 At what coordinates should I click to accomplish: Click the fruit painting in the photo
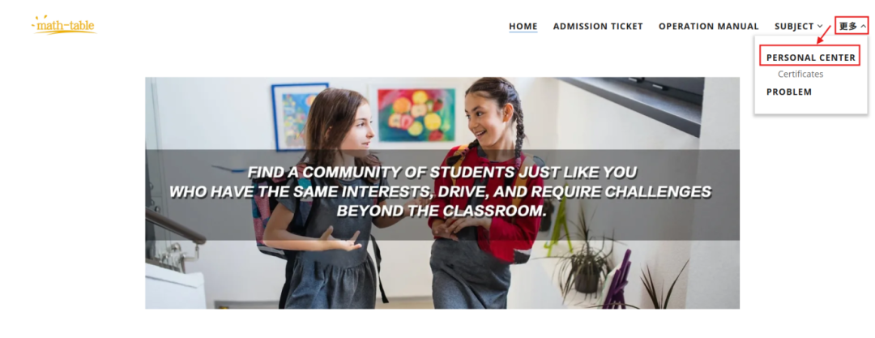point(416,114)
